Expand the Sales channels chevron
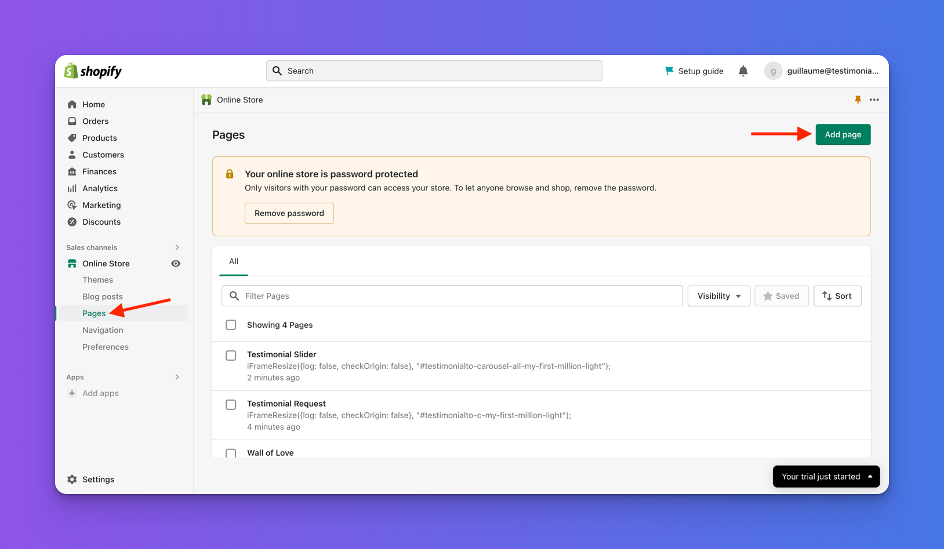This screenshot has height=549, width=944. tap(177, 247)
